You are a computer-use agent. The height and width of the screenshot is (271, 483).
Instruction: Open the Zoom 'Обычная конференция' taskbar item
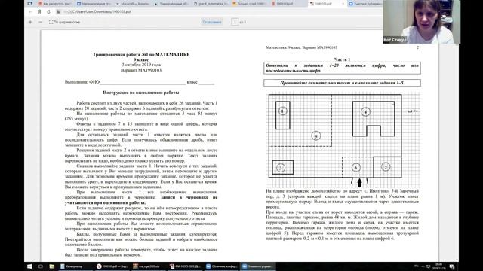pyautogui.click(x=221, y=266)
